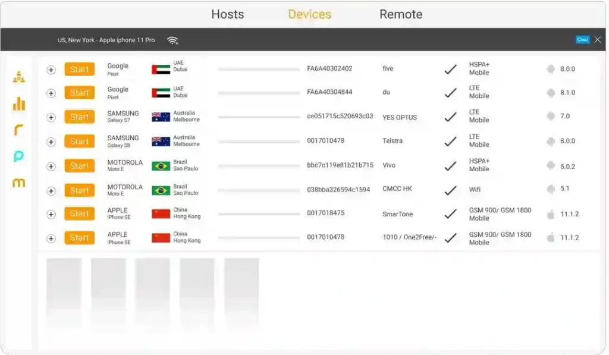Click the blue Clear button
Viewport: 609px width, 355px height.
click(582, 40)
